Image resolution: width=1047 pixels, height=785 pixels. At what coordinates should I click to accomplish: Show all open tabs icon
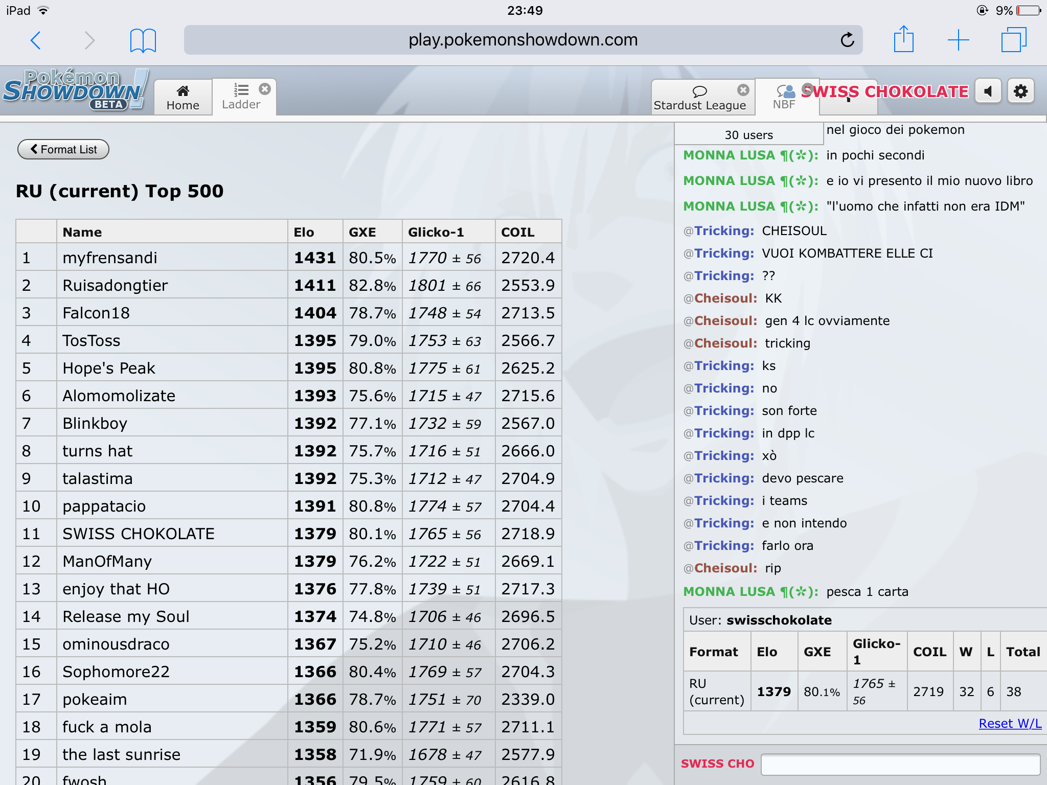point(1013,40)
